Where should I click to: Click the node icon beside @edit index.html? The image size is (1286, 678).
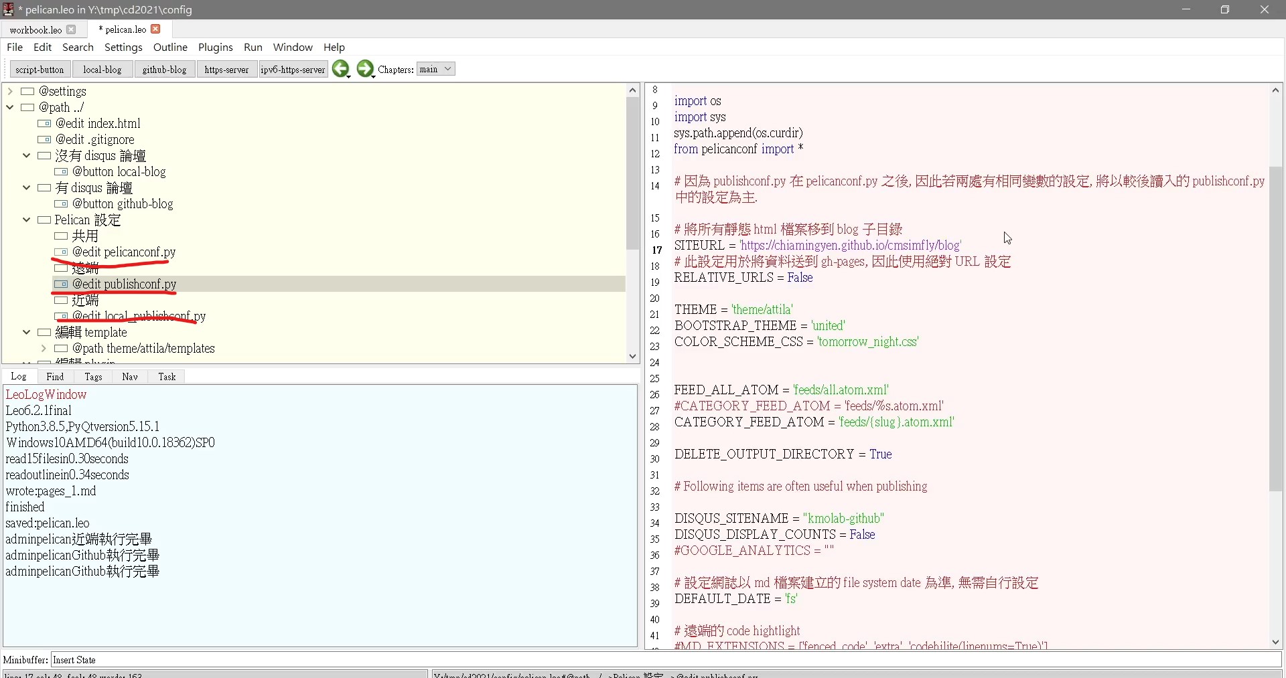point(44,124)
